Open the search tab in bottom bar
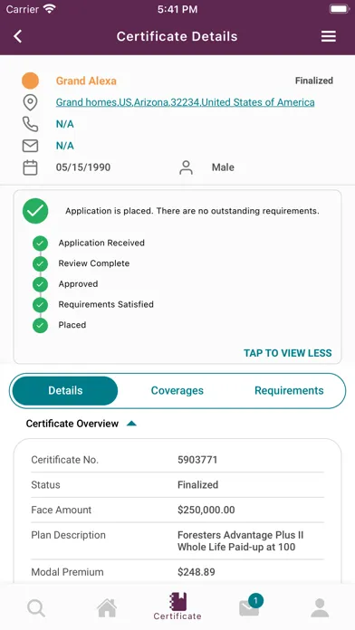 coord(36,608)
